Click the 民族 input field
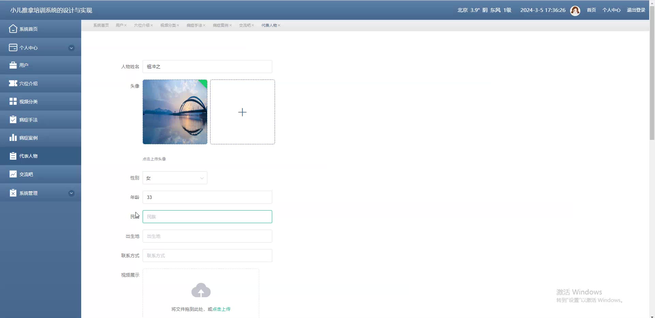 (207, 217)
